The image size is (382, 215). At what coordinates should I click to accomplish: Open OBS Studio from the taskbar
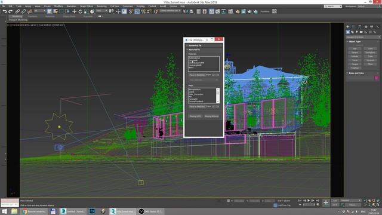coord(151,211)
